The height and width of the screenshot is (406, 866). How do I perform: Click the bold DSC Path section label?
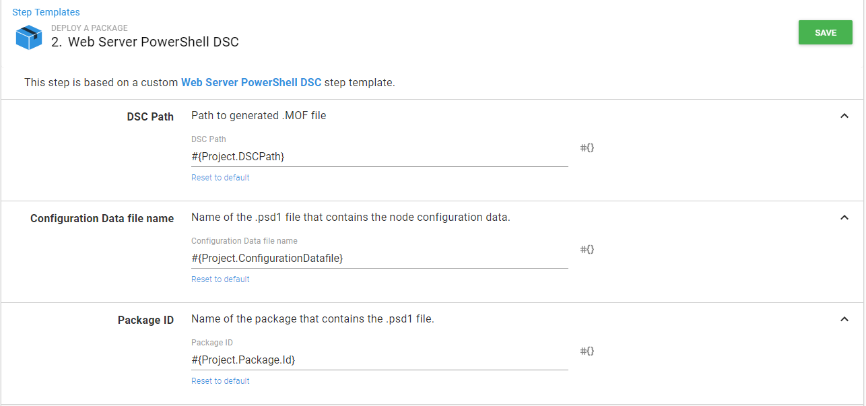point(150,116)
